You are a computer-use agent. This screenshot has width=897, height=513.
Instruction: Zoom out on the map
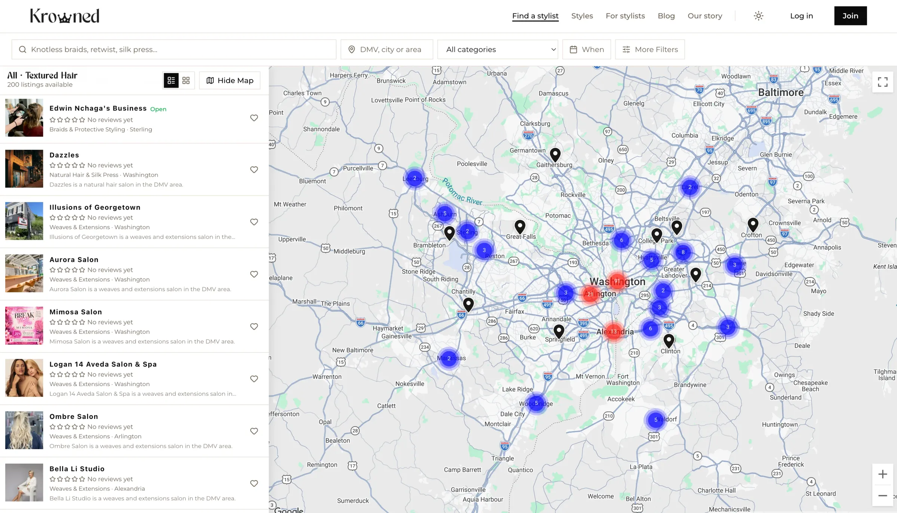883,495
